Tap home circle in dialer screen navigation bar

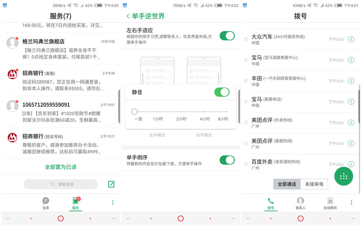(x=301, y=218)
